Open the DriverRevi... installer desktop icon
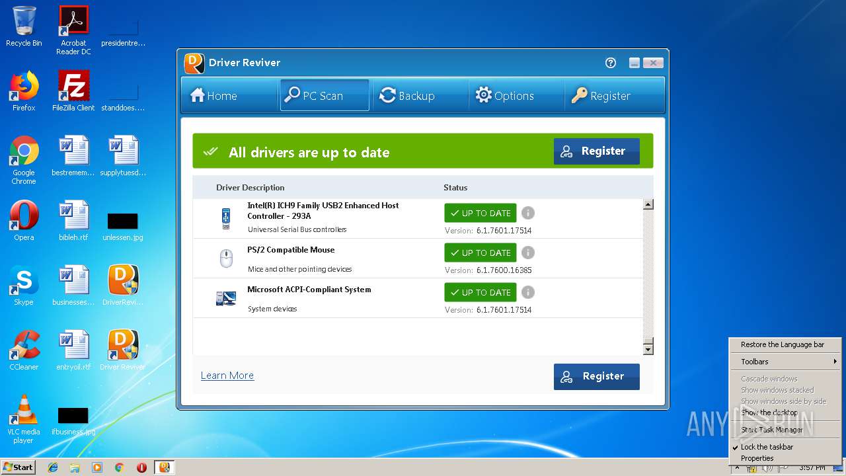 tap(123, 286)
